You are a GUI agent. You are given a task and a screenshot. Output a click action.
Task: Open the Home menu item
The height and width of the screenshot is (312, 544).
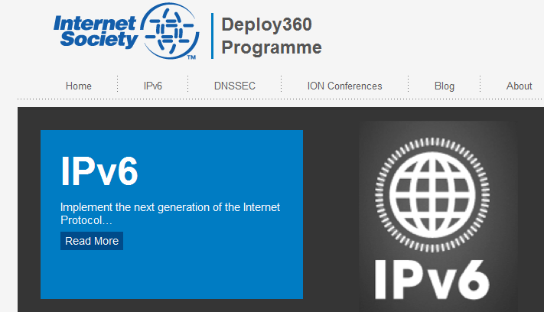click(79, 86)
